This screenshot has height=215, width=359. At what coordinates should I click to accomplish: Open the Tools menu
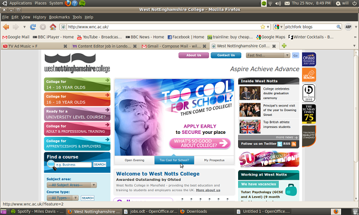click(77, 17)
